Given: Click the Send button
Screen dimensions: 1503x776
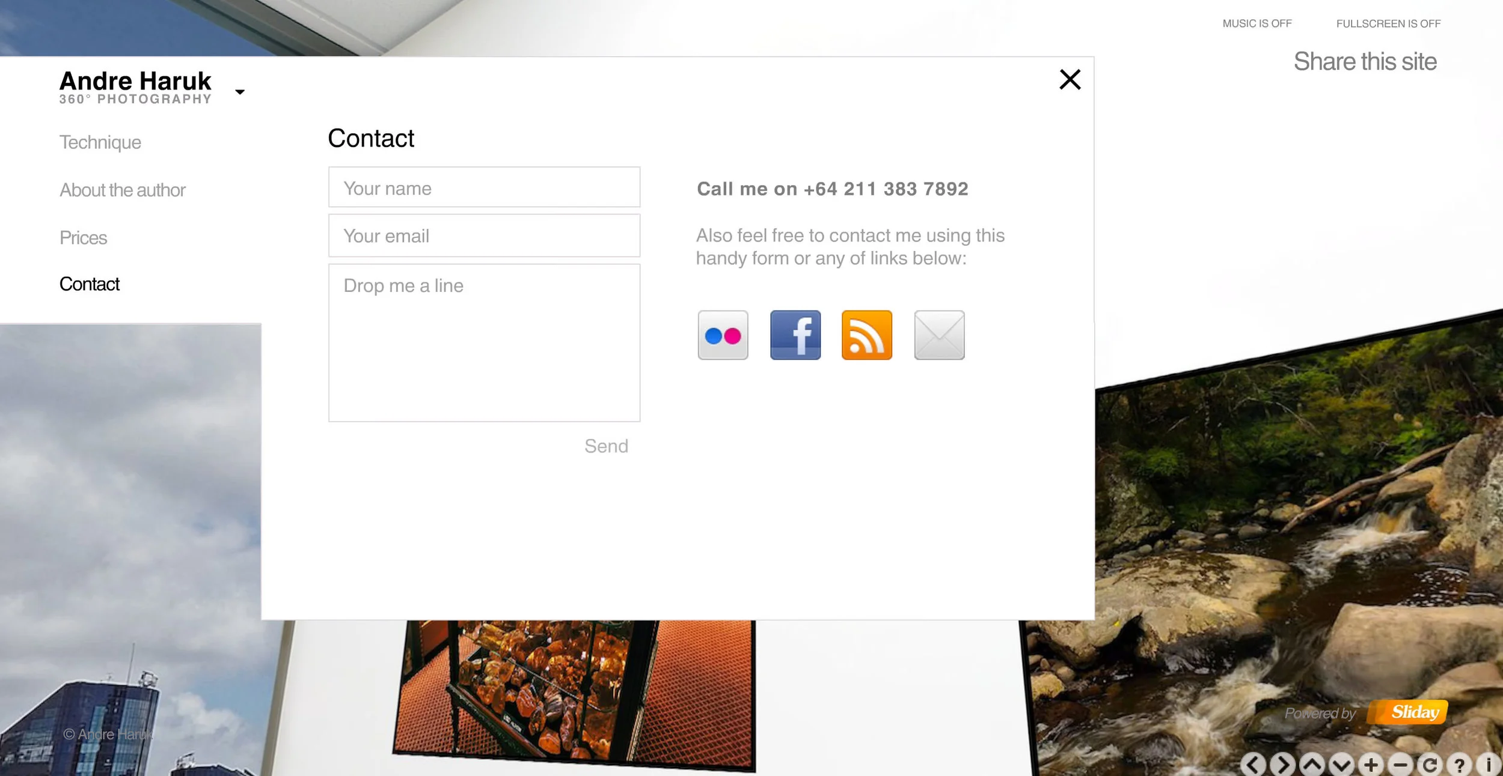Looking at the screenshot, I should 606,446.
